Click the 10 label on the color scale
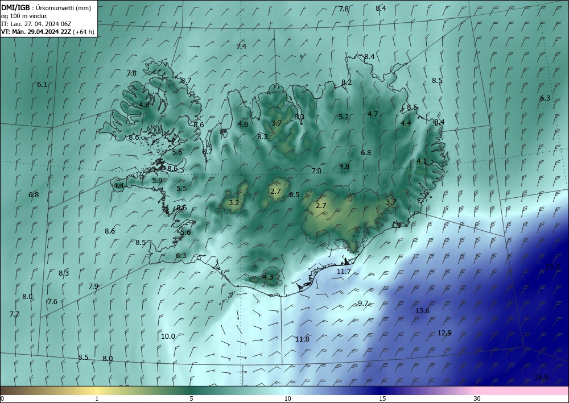This screenshot has width=569, height=403. coord(287,399)
